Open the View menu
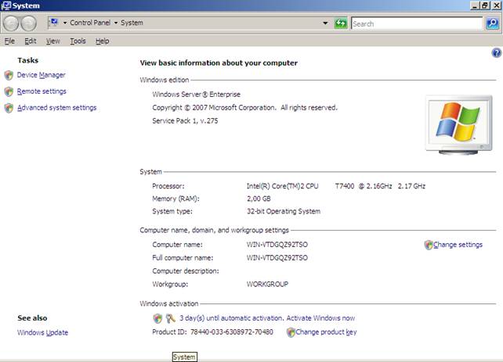 53,41
